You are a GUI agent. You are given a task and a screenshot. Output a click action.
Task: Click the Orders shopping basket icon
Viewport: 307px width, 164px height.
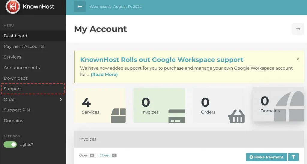coord(236,116)
